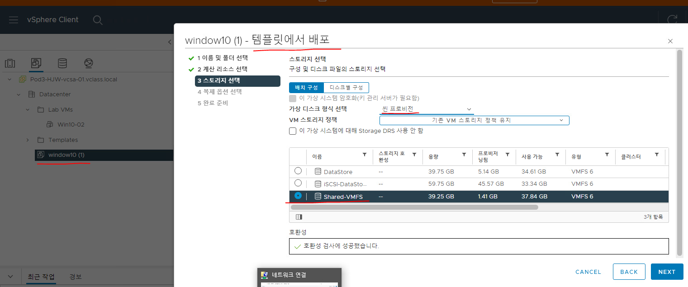Click the refresh icon in the top bar
688x287 pixels.
pyautogui.click(x=672, y=20)
